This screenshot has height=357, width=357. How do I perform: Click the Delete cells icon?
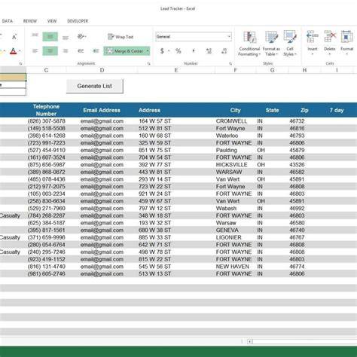[x=330, y=42]
